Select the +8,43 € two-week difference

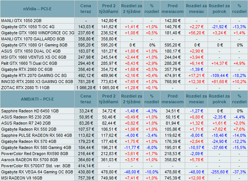132,63
